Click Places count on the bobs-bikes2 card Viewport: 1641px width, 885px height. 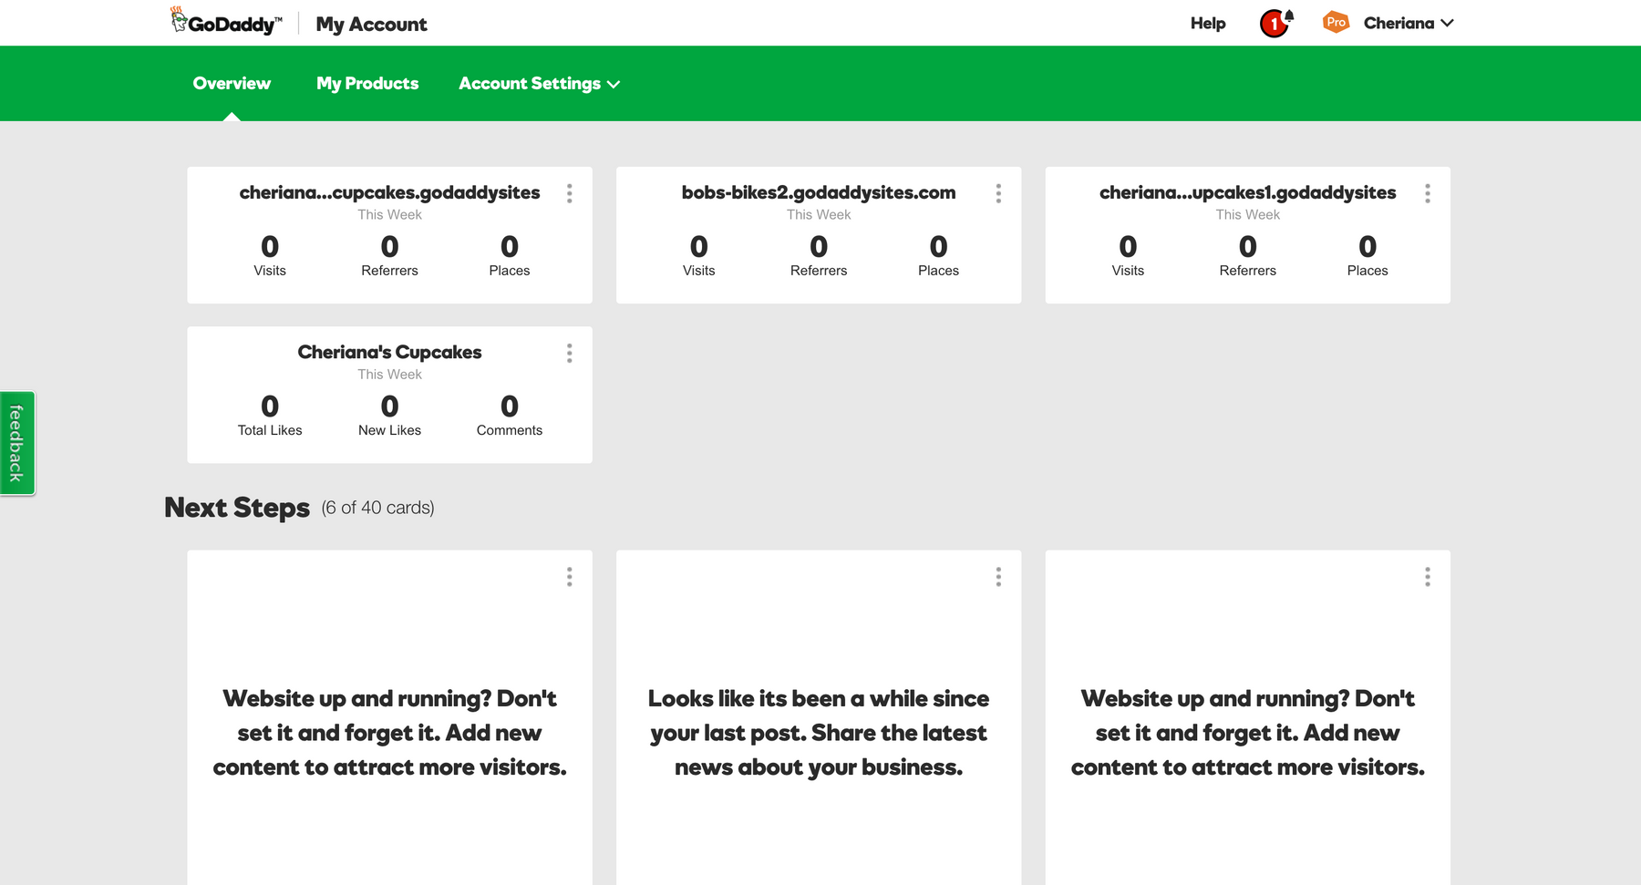[938, 255]
